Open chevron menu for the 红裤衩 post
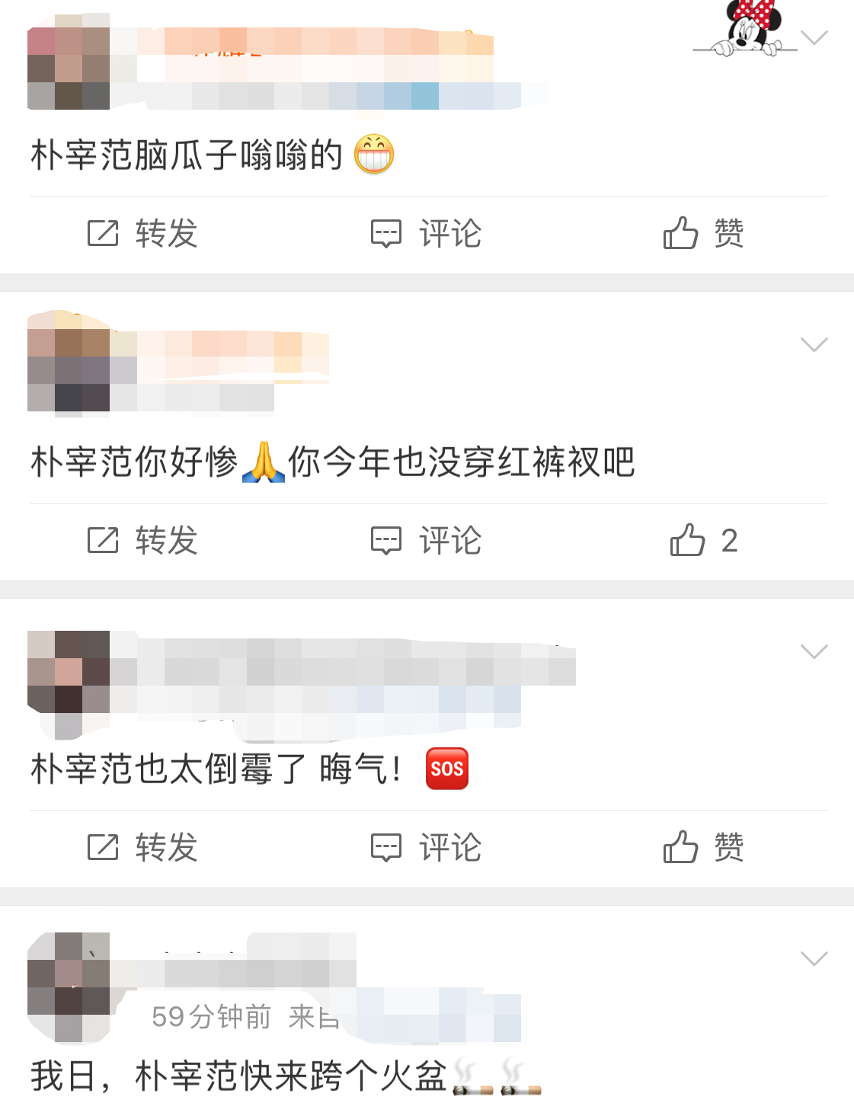 click(x=814, y=344)
